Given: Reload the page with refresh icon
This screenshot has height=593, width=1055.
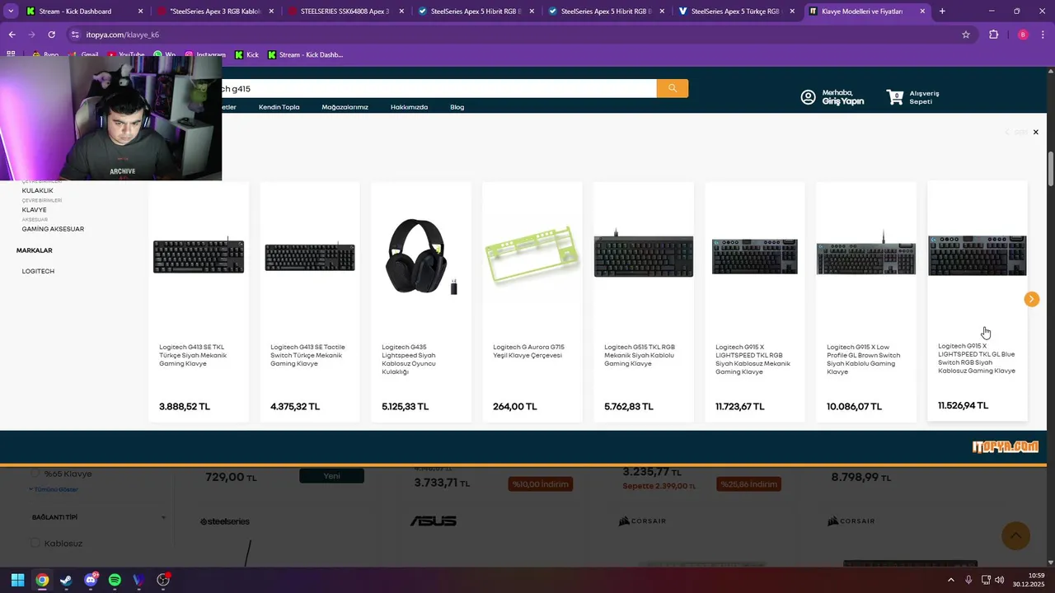Looking at the screenshot, I should click(51, 35).
